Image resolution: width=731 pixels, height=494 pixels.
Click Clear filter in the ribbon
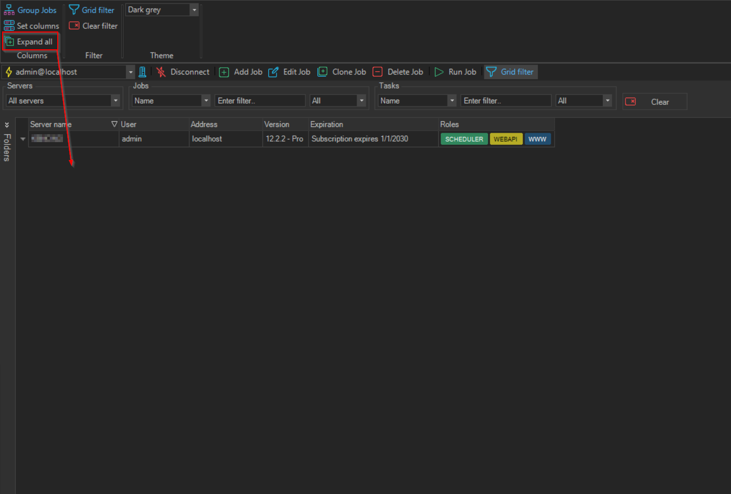click(x=93, y=26)
